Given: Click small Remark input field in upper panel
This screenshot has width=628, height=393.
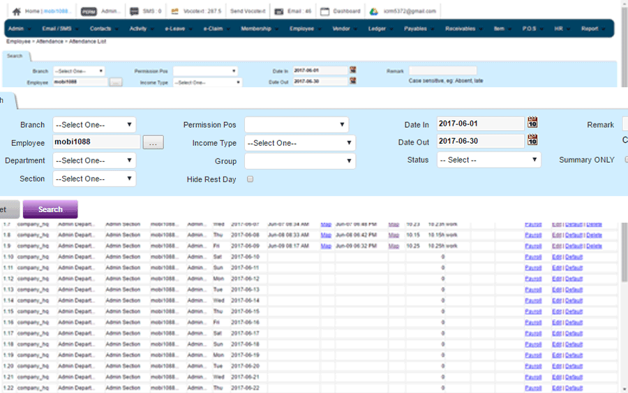Looking at the screenshot, I should tap(442, 71).
